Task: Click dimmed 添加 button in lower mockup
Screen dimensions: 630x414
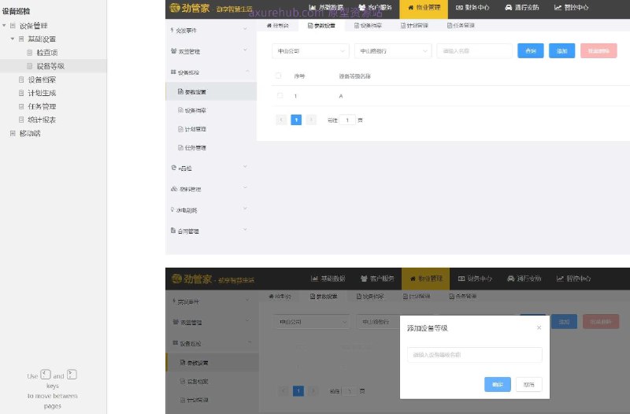Action: 564,322
